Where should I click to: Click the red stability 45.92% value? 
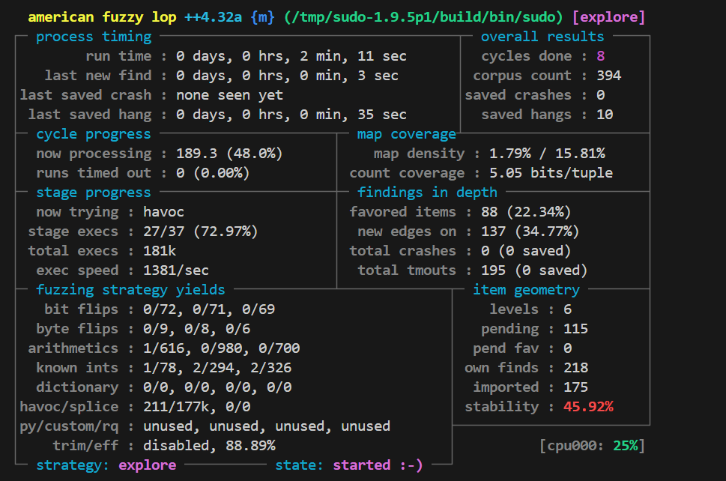click(x=588, y=407)
